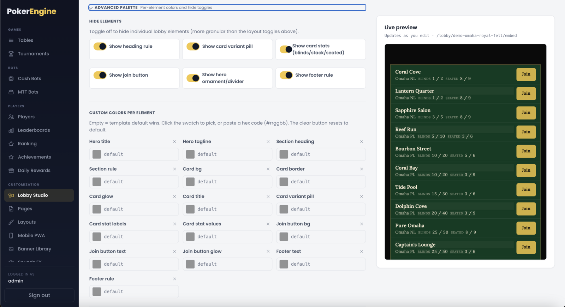This screenshot has height=307, width=565.
Task: Click the Leaderboards chart icon
Action: tap(11, 130)
